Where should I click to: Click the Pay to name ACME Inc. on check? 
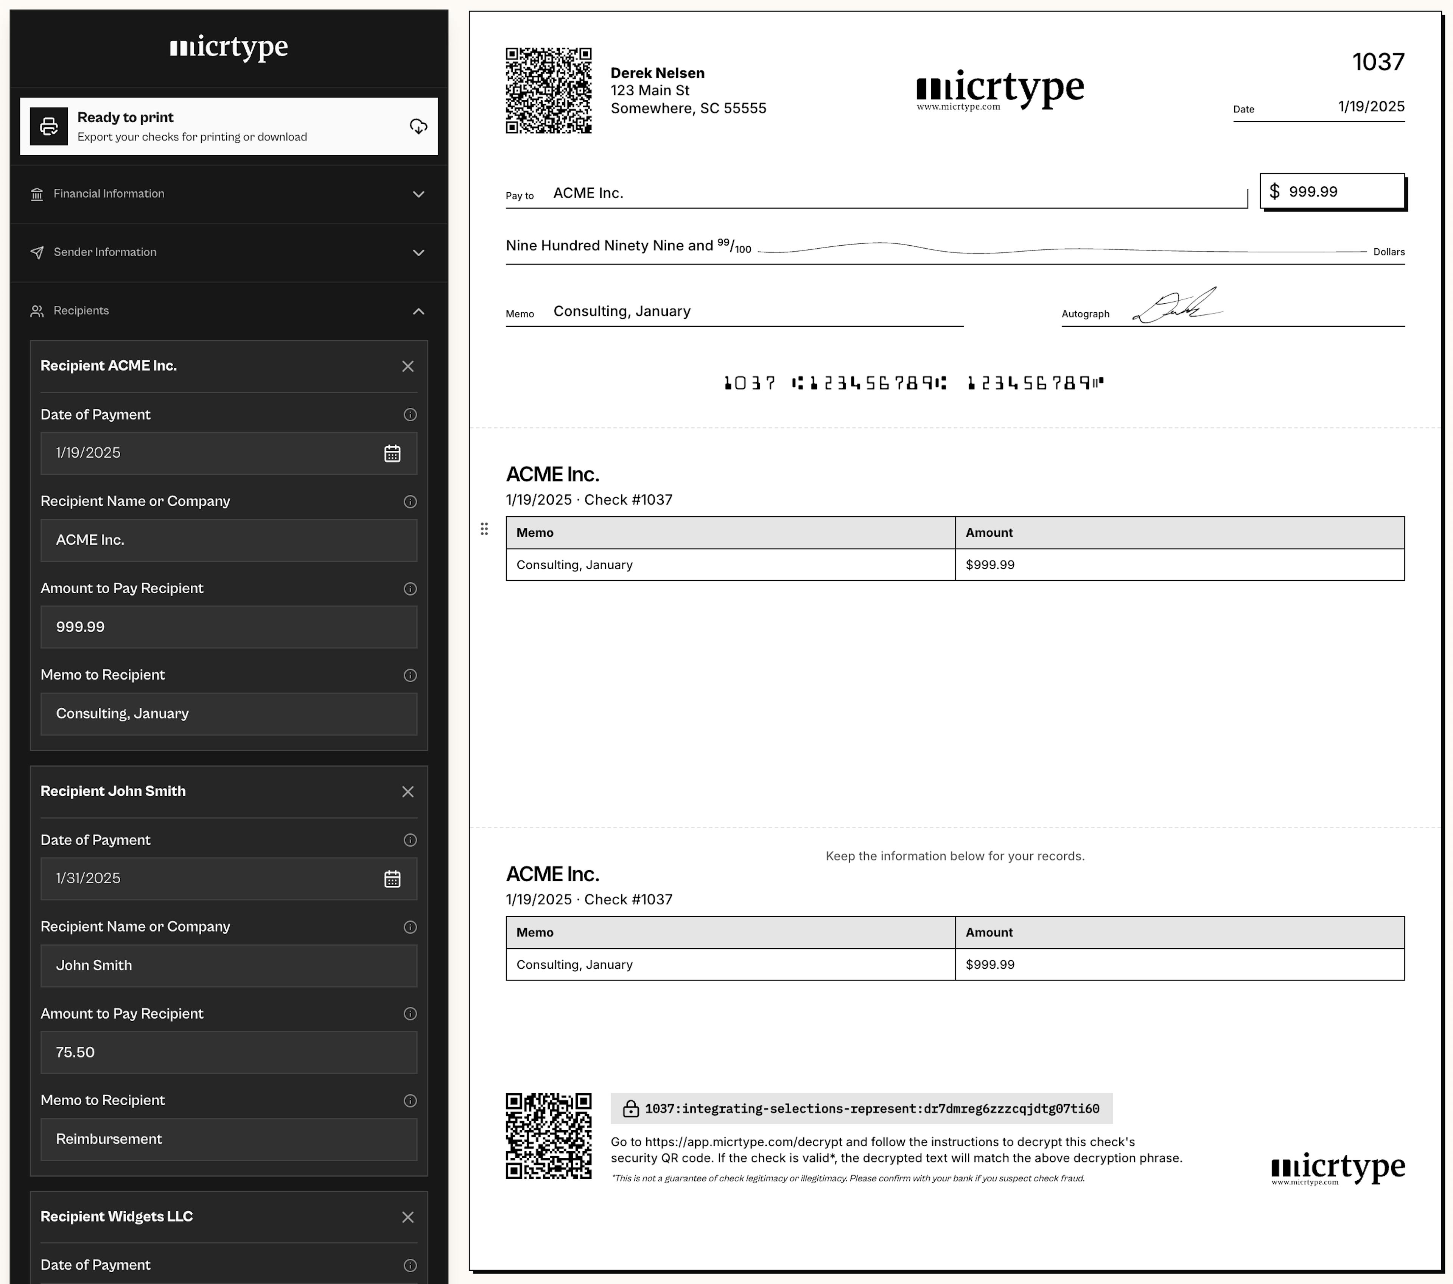pyautogui.click(x=588, y=193)
